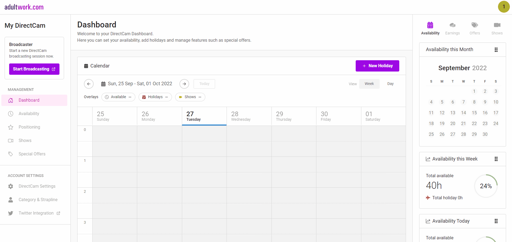Image resolution: width=512 pixels, height=242 pixels.
Task: Open Availability Today options menu
Action: click(496, 221)
